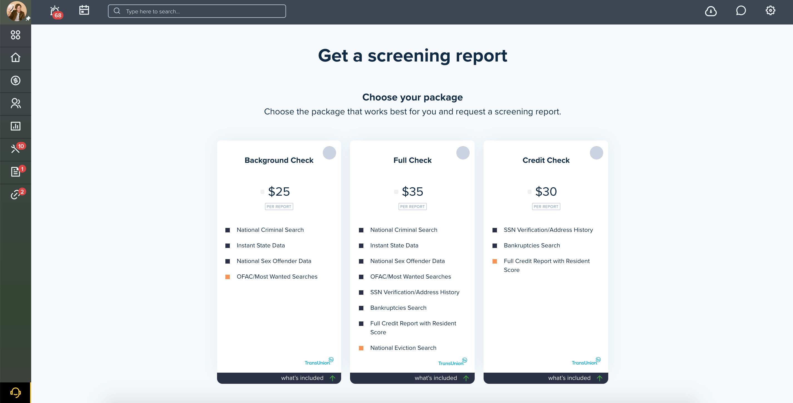This screenshot has width=793, height=403.
Task: Open the reports chart sidebar icon
Action: (15, 126)
